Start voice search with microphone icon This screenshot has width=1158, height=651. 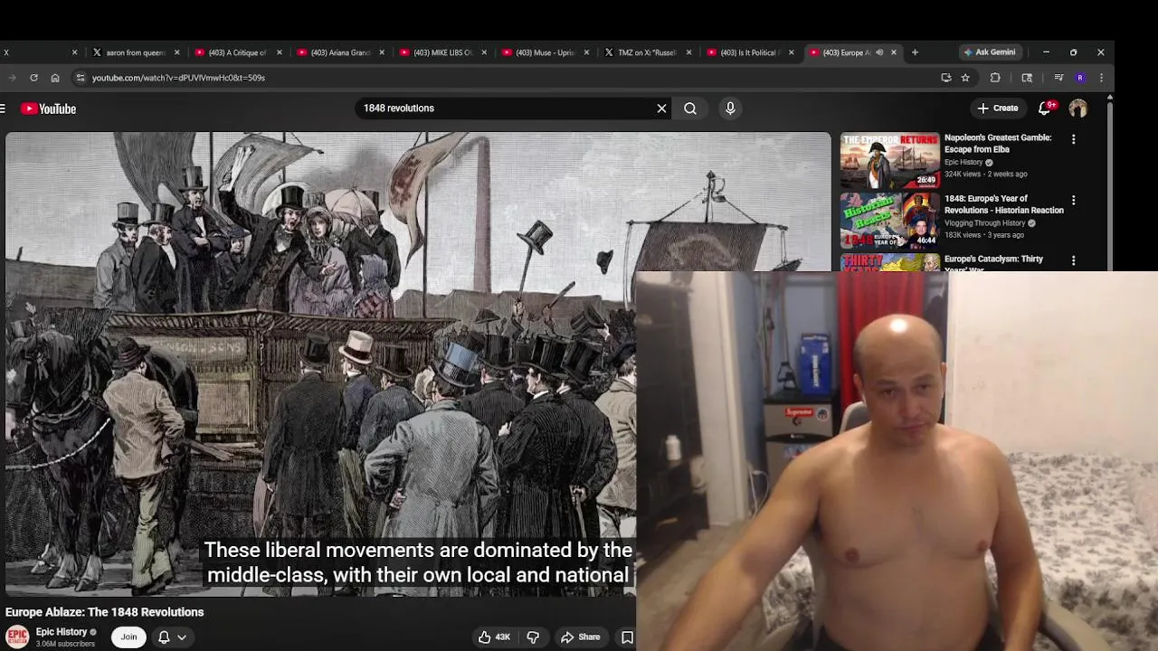tap(730, 108)
